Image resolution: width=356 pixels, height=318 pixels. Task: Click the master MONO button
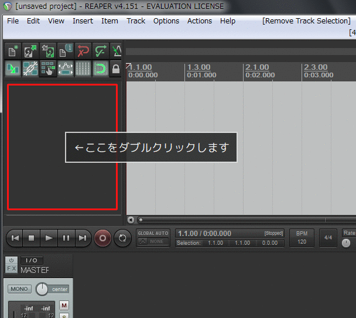pos(19,289)
